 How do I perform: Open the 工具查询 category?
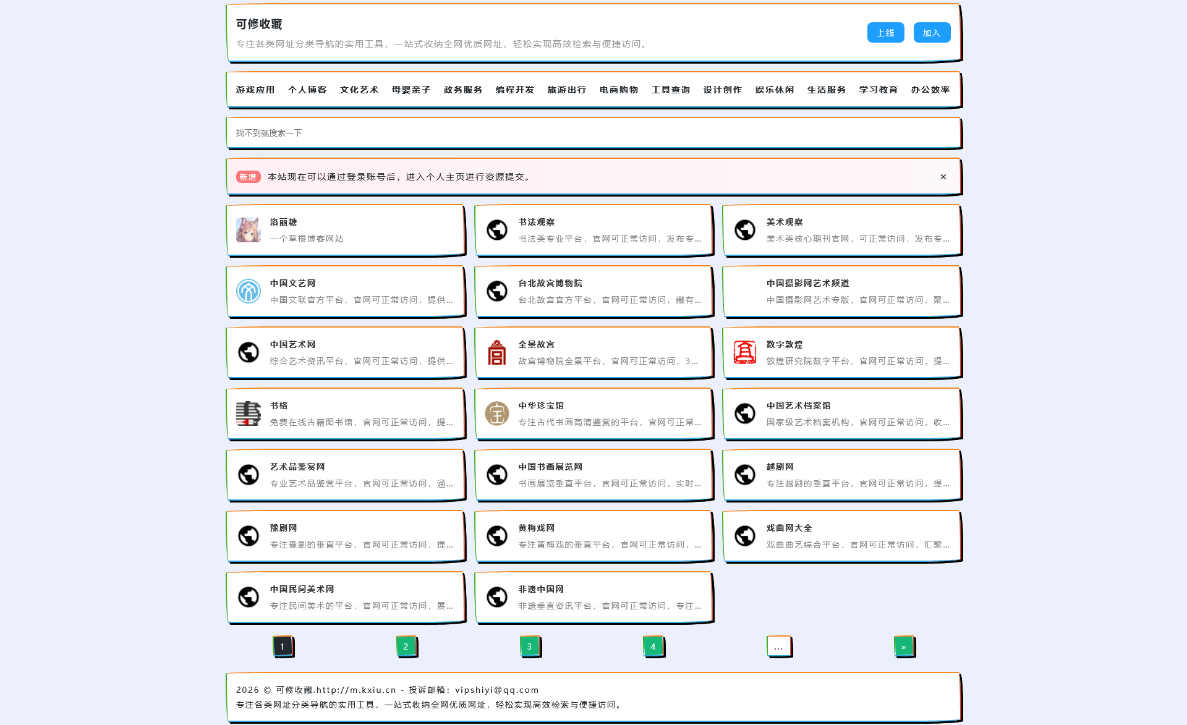pos(670,89)
